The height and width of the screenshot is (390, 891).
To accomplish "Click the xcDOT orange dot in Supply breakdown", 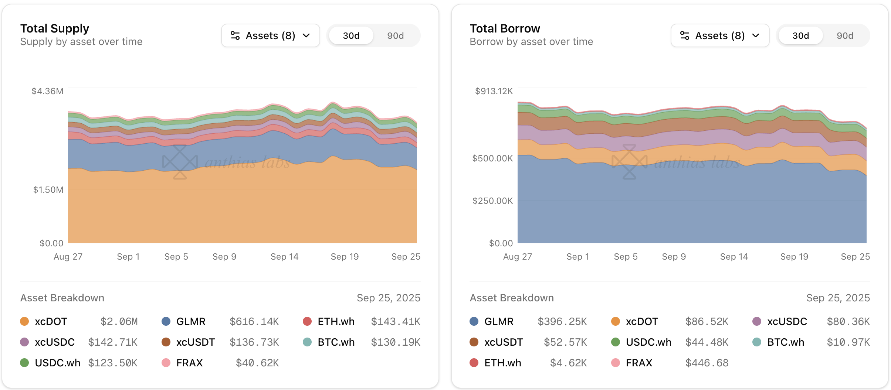I will tap(25, 321).
